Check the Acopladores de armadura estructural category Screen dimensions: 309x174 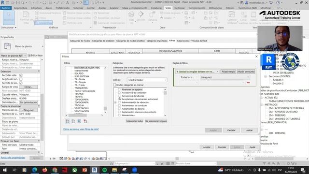(119, 99)
